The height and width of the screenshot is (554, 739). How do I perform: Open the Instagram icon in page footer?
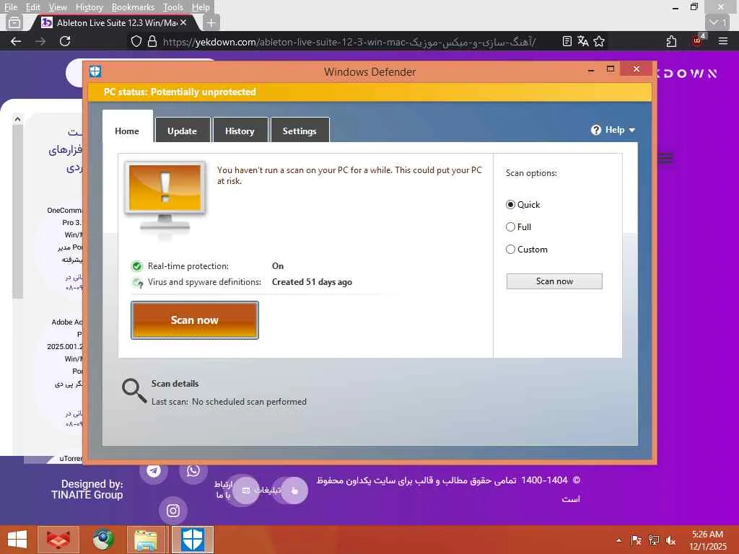[173, 511]
